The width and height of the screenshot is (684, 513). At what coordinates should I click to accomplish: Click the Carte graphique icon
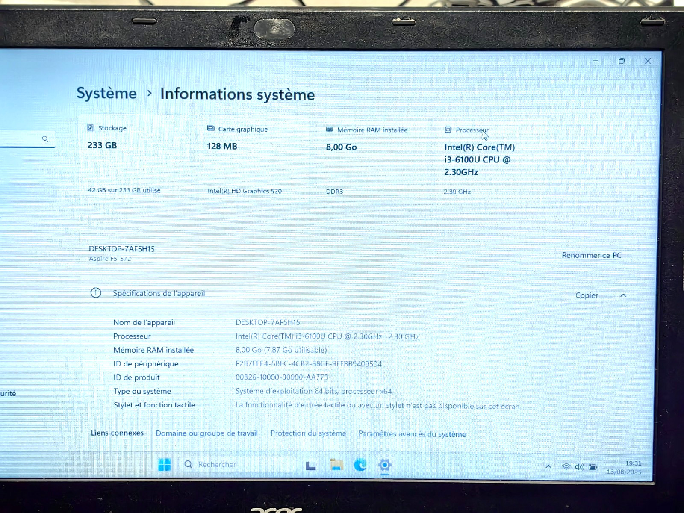pos(211,129)
